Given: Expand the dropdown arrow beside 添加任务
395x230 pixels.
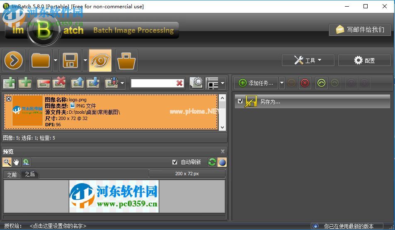Looking at the screenshot, I should coord(282,83).
